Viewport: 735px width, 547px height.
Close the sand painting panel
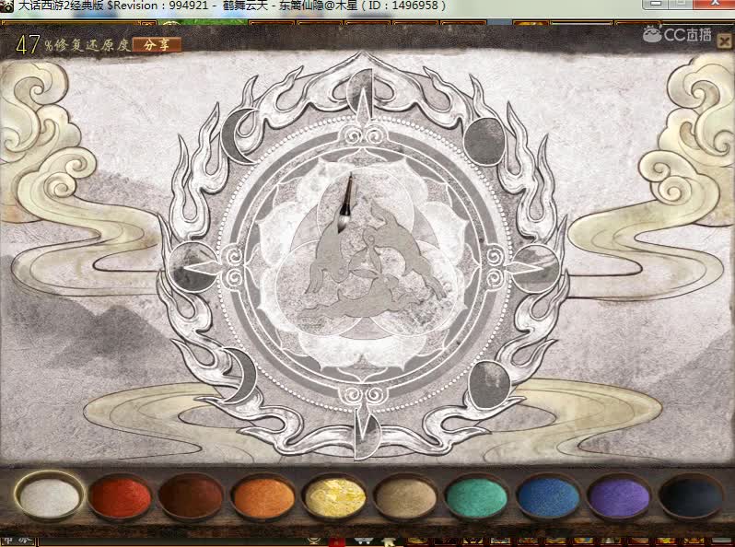click(x=724, y=41)
